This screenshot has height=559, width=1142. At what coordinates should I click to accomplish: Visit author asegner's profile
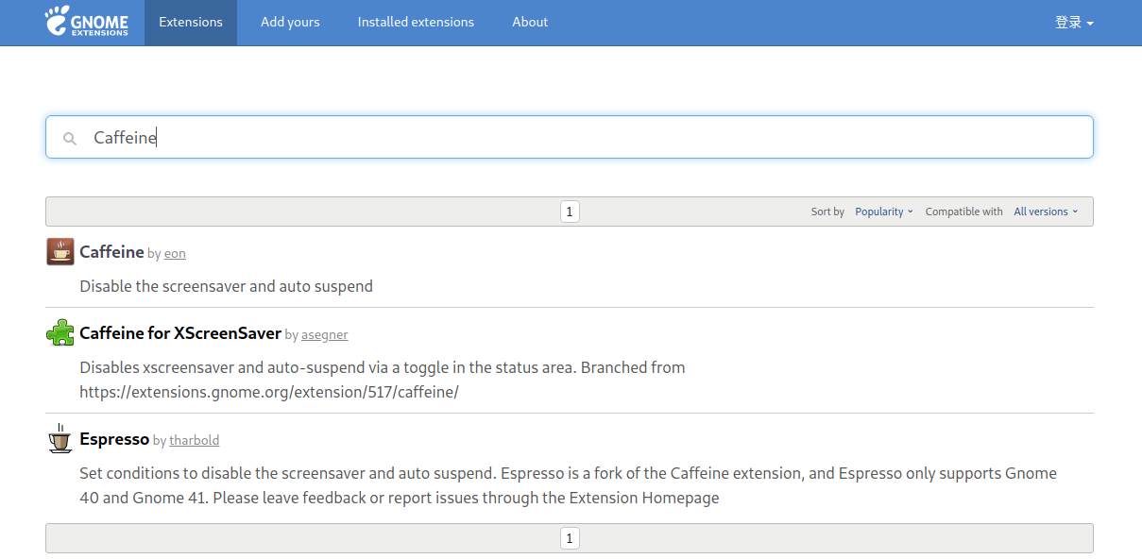[x=324, y=334]
